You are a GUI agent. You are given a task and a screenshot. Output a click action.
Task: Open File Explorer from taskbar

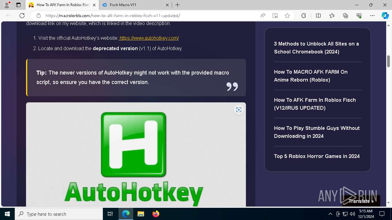click(141, 214)
